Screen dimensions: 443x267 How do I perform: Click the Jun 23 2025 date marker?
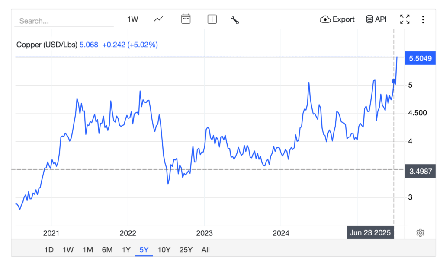point(370,233)
